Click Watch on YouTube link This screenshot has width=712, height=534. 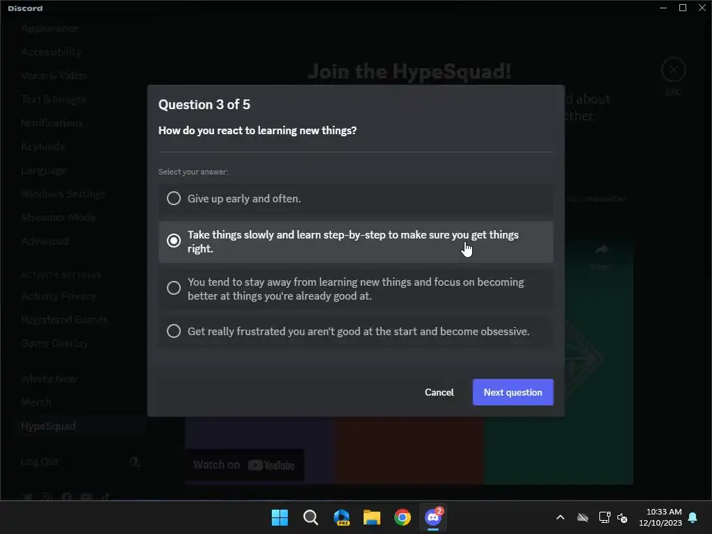244,465
